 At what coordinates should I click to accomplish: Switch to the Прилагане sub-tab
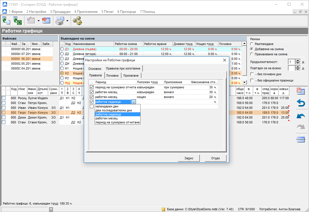tap(131, 76)
